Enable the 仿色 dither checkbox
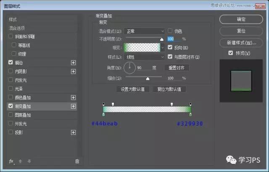 (x=170, y=31)
